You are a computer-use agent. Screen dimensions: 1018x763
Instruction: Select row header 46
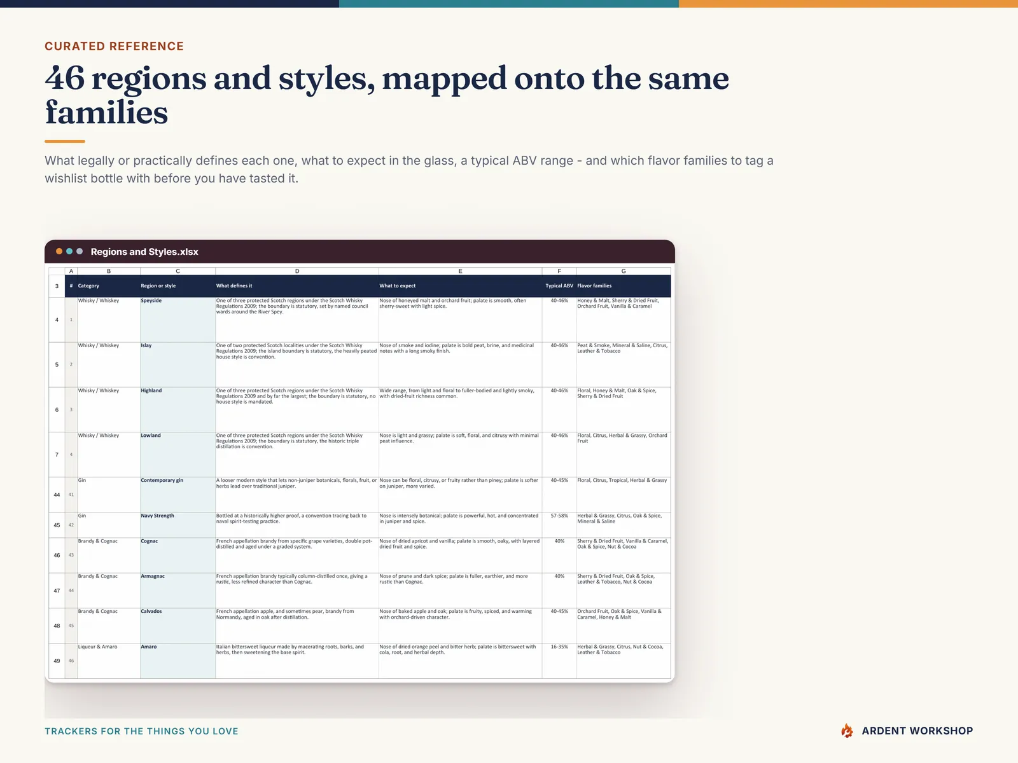[x=57, y=555]
